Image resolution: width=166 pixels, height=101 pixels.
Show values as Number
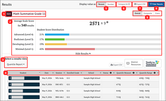111,4
